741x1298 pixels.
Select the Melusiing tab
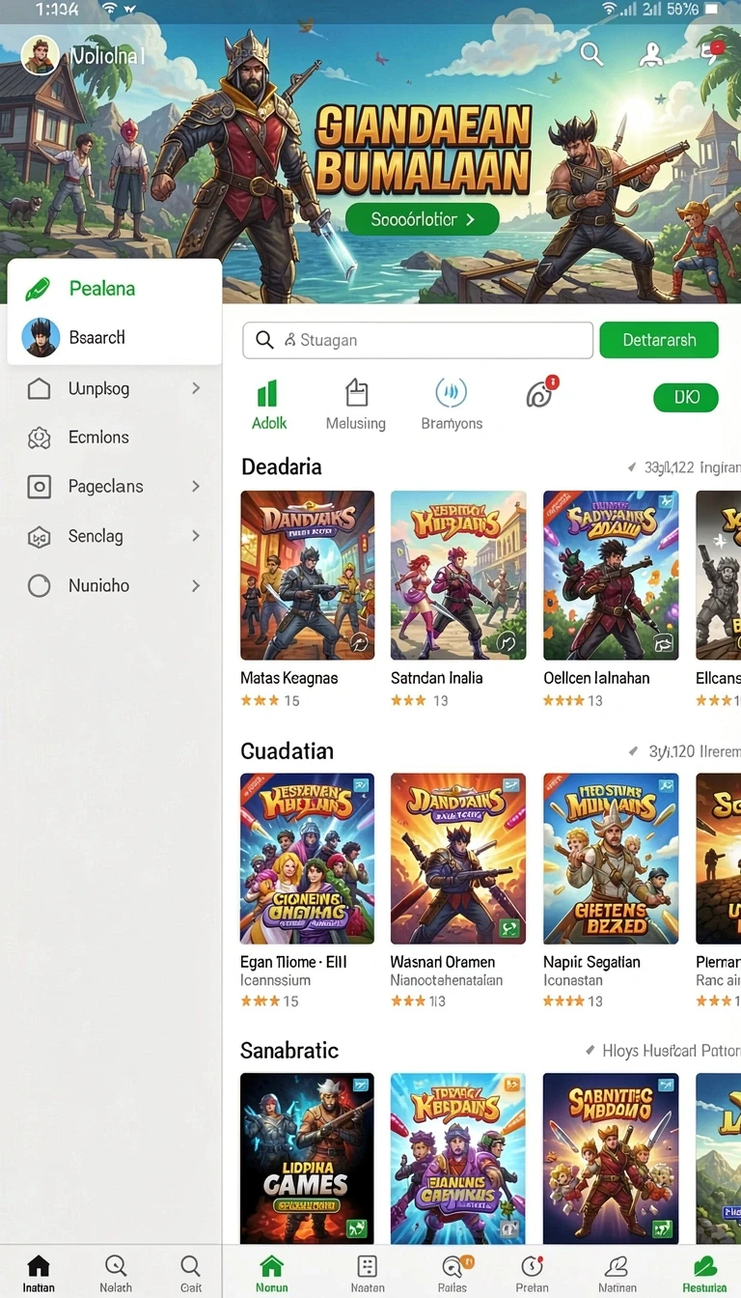(356, 405)
